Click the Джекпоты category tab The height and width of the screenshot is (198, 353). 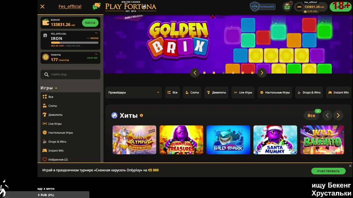click(216, 92)
